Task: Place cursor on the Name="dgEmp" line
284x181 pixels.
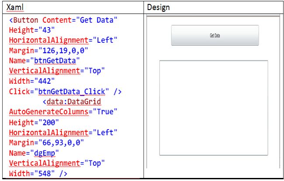Action: click(x=36, y=153)
